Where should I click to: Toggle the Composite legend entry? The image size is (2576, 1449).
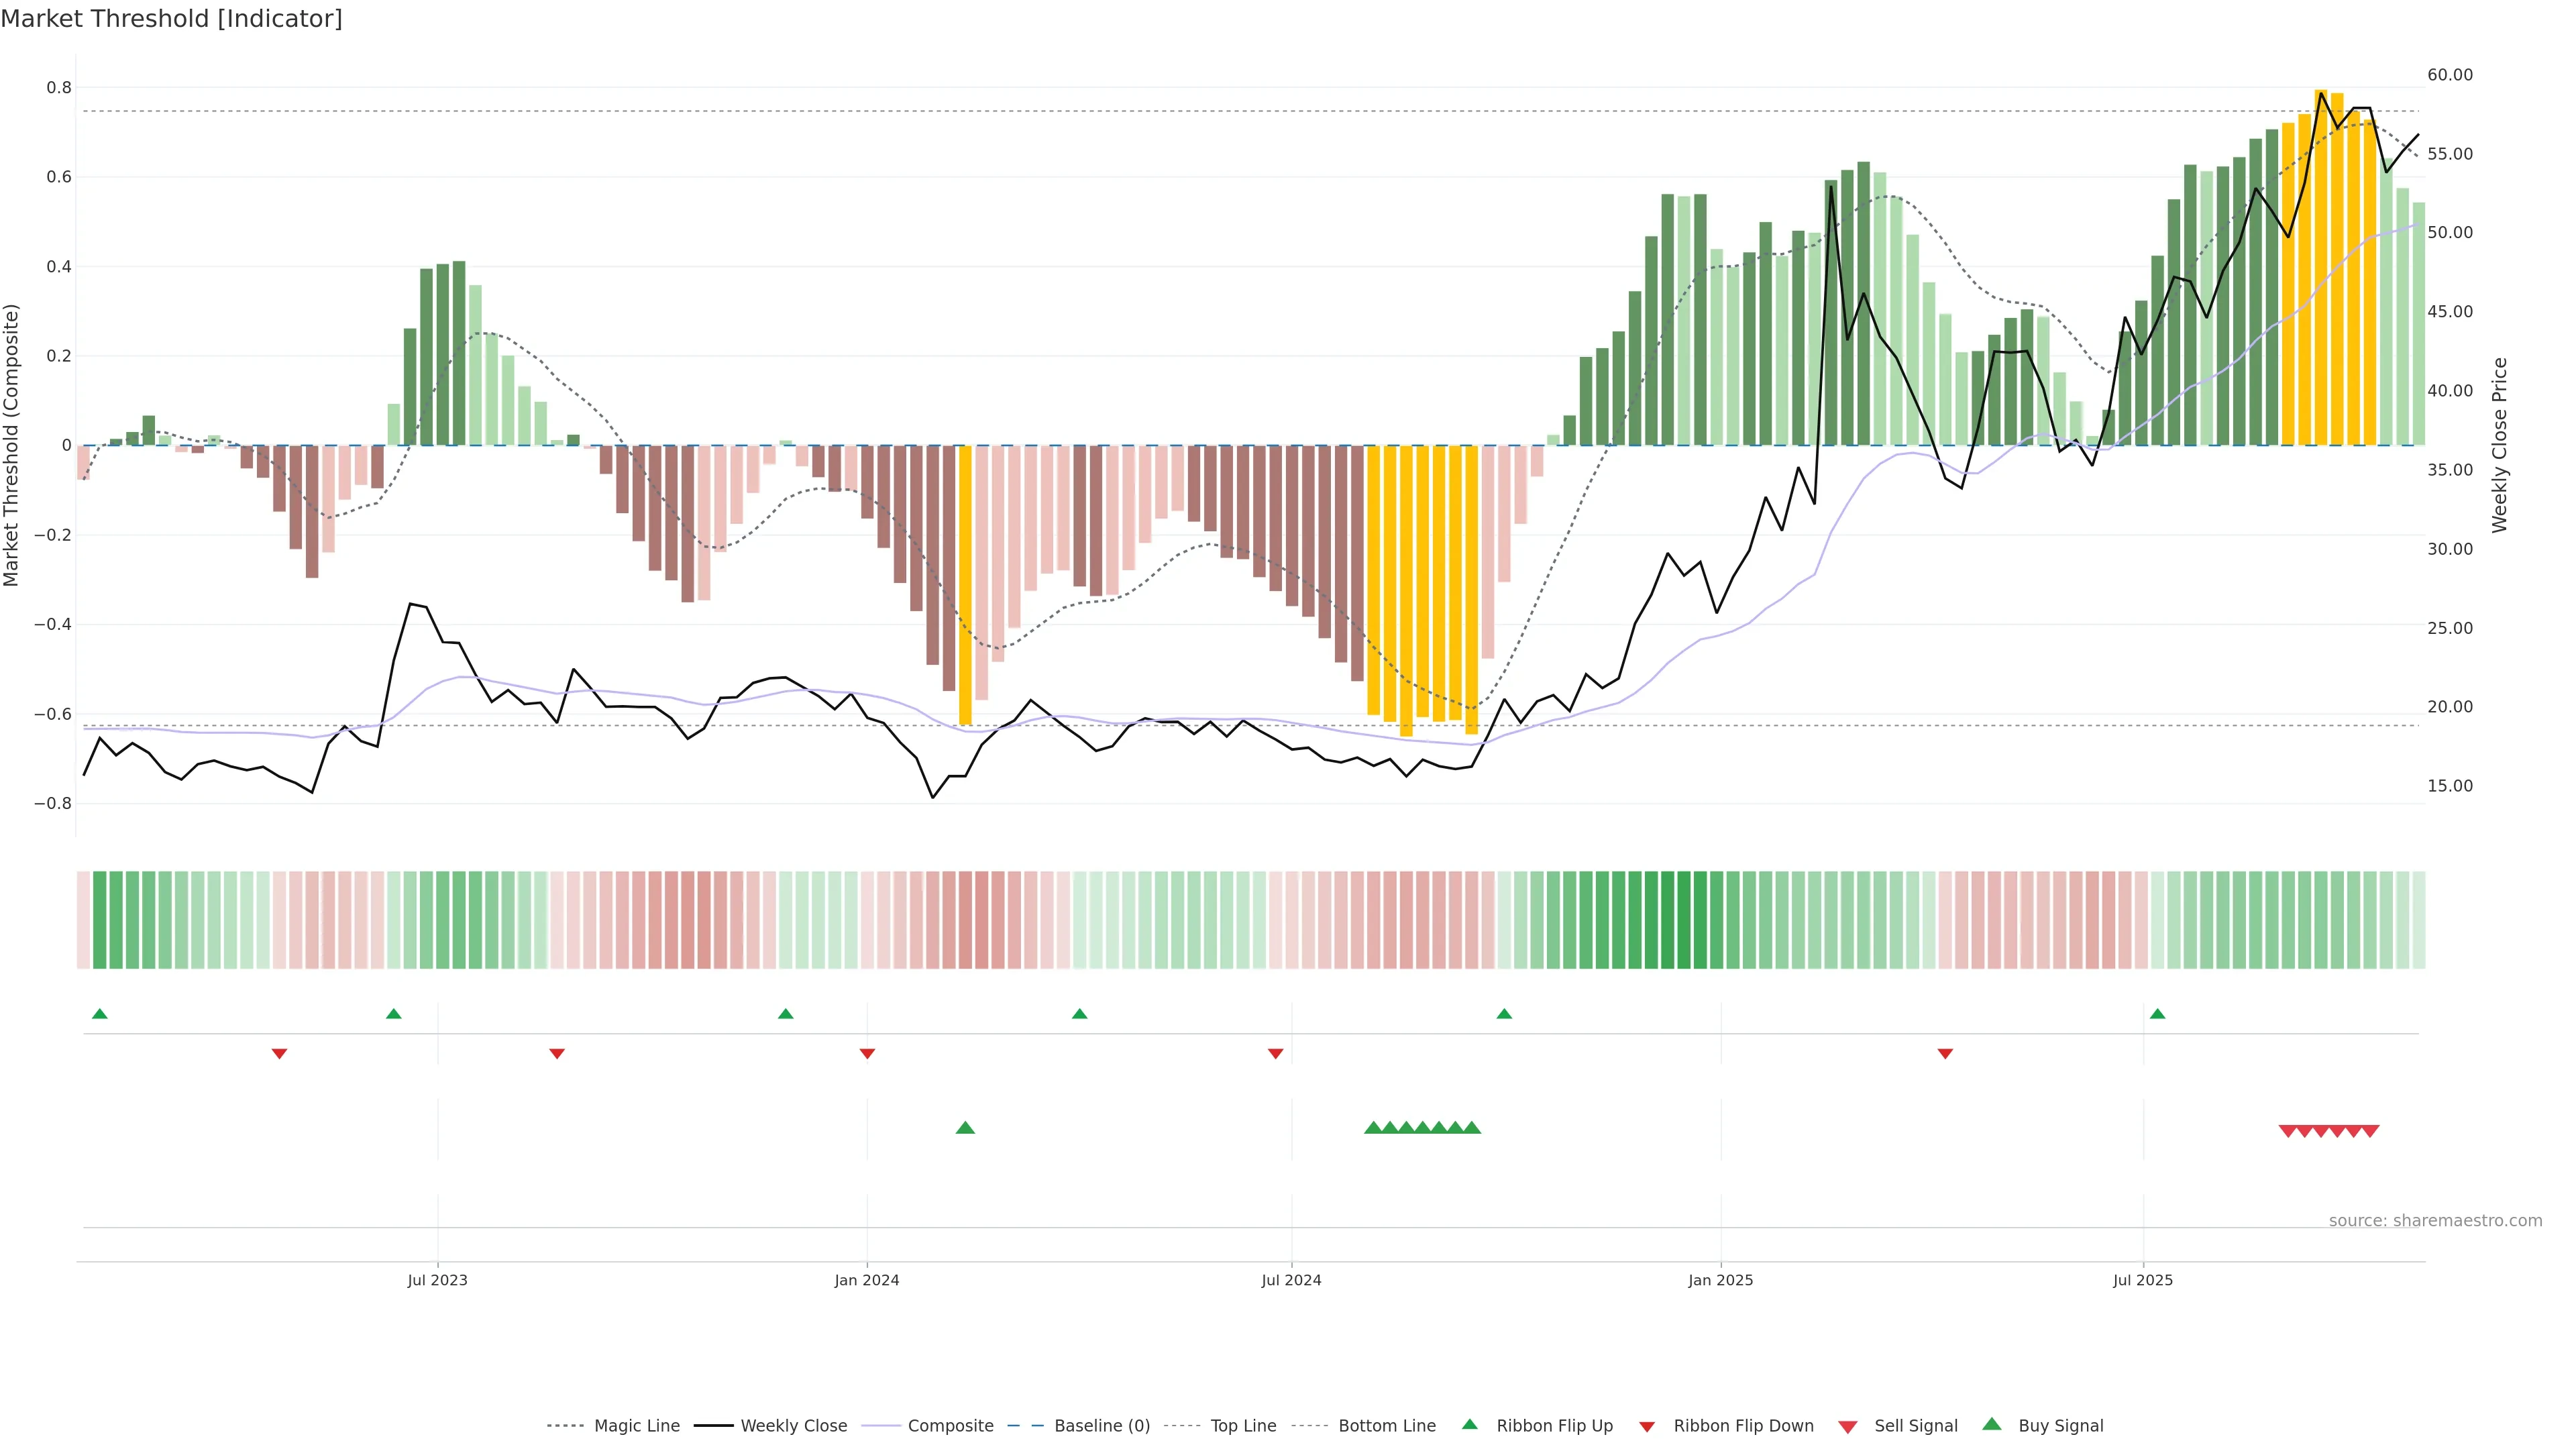[x=950, y=1426]
